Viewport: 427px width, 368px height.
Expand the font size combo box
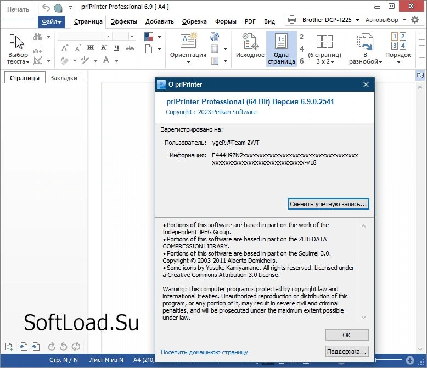pyautogui.click(x=132, y=37)
